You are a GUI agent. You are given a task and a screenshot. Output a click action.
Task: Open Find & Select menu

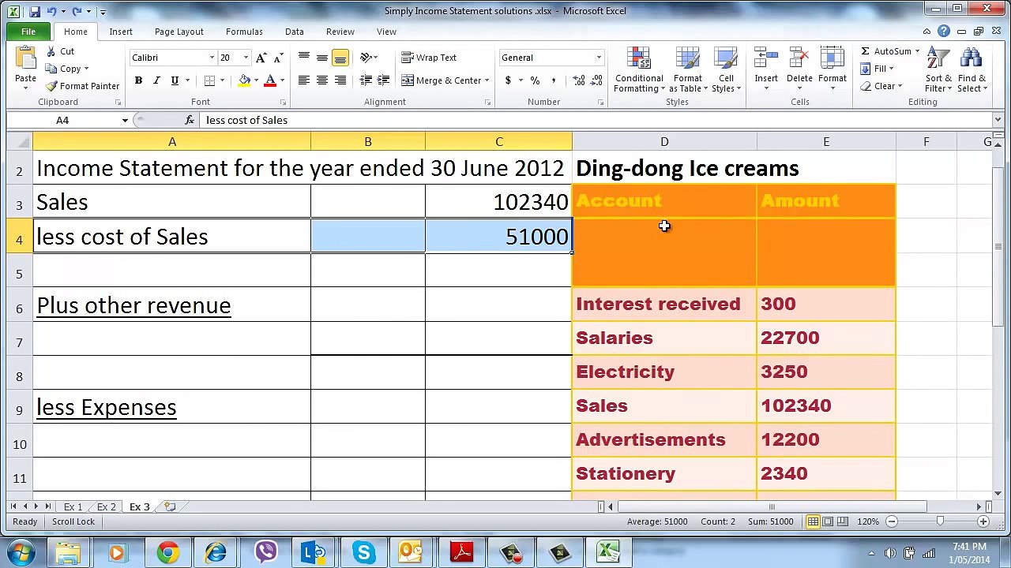coord(972,69)
